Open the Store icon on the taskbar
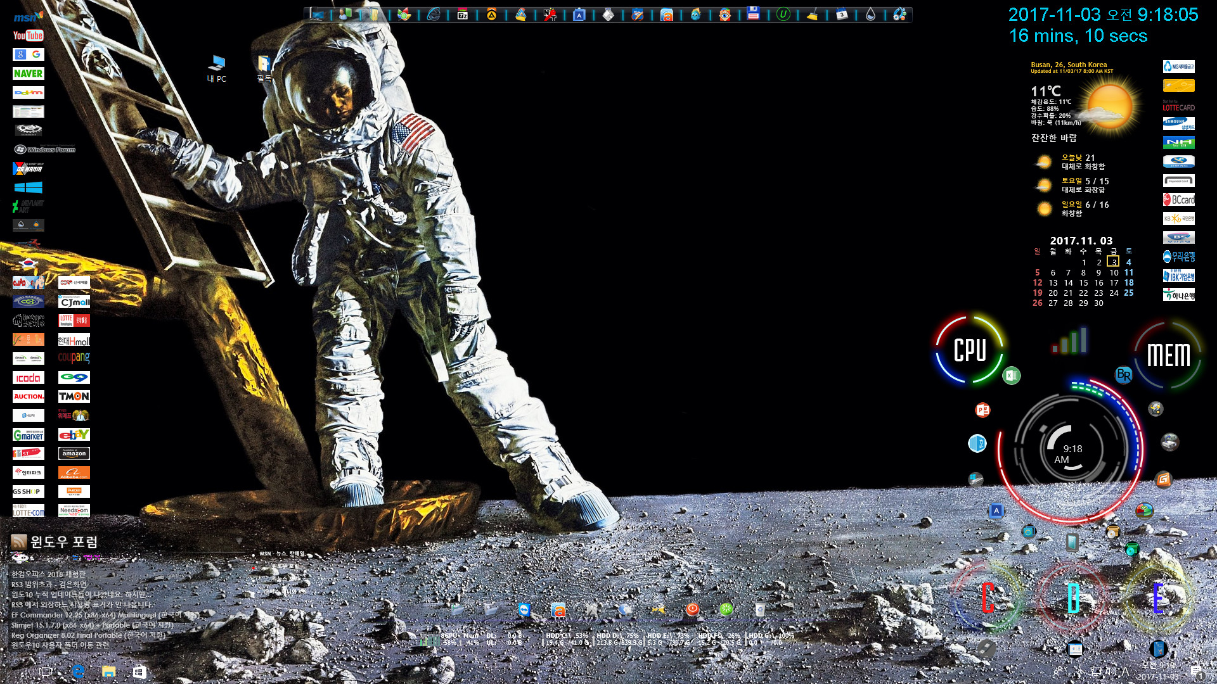This screenshot has height=684, width=1217. click(139, 671)
